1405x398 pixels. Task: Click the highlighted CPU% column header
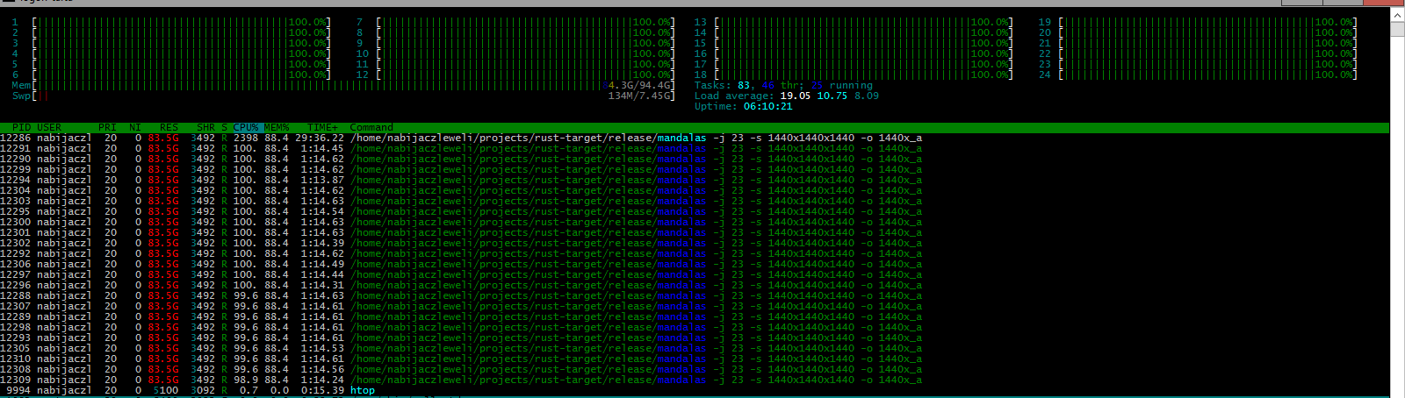click(x=246, y=128)
